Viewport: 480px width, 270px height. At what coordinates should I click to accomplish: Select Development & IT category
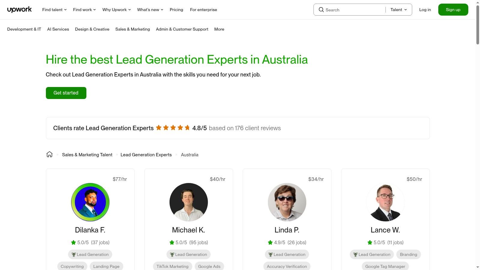(x=24, y=29)
